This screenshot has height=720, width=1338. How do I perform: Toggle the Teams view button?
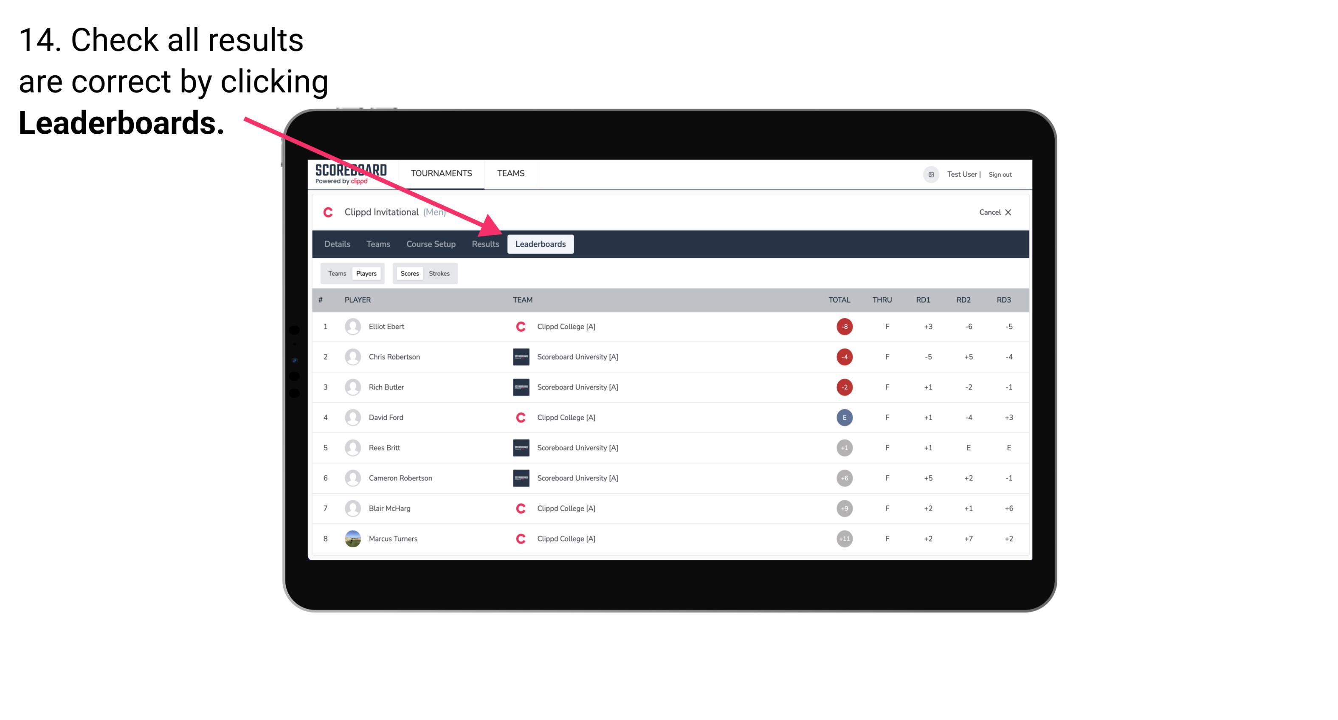point(336,273)
